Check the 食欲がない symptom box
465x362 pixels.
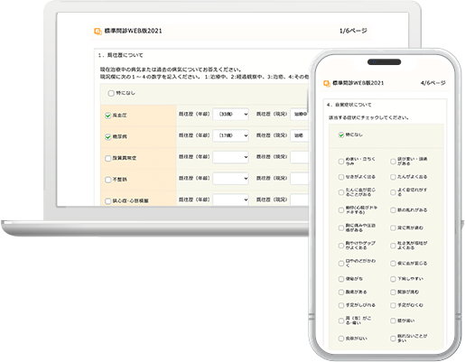pyautogui.click(x=341, y=339)
